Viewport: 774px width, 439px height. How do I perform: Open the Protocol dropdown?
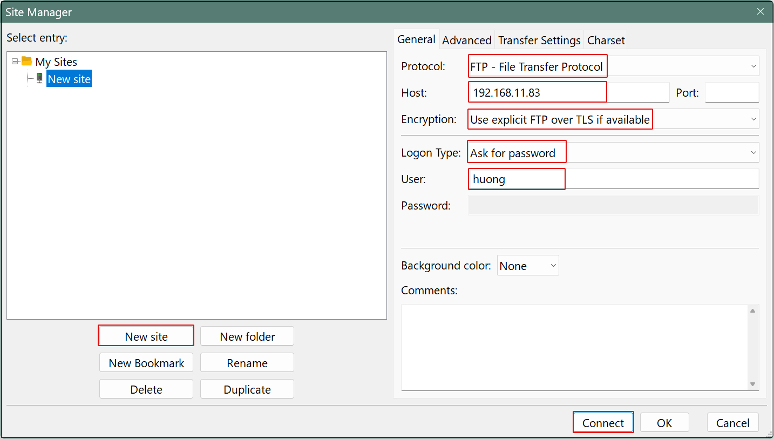(613, 66)
